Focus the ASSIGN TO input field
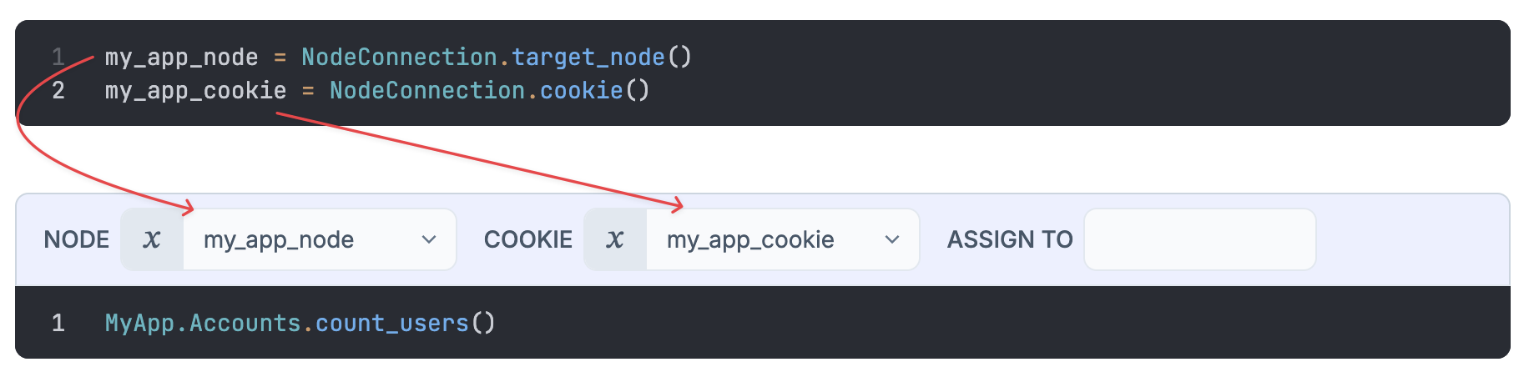The width and height of the screenshot is (1524, 372). [x=1199, y=240]
